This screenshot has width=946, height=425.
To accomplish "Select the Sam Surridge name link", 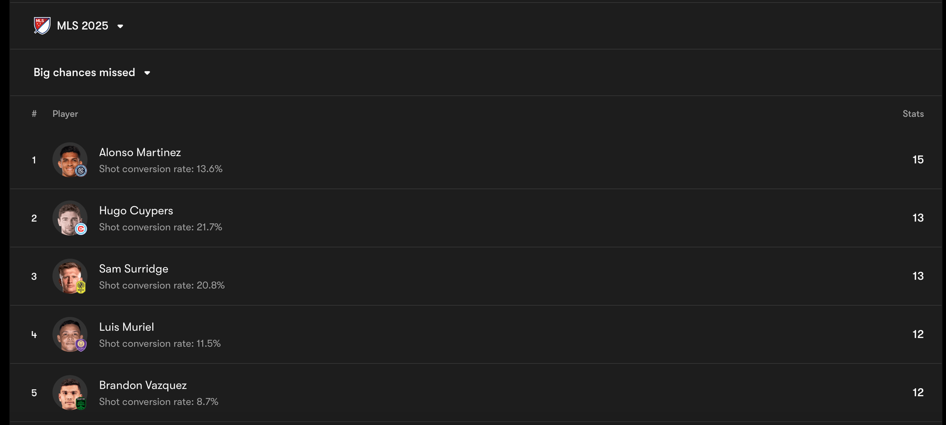I will pos(134,269).
